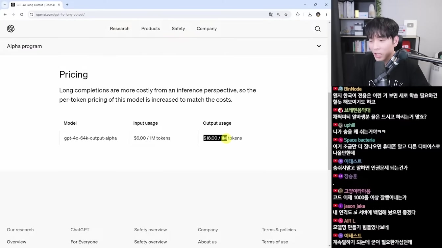The width and height of the screenshot is (442, 248).
Task: Open the Safety menu
Action: pyautogui.click(x=178, y=29)
